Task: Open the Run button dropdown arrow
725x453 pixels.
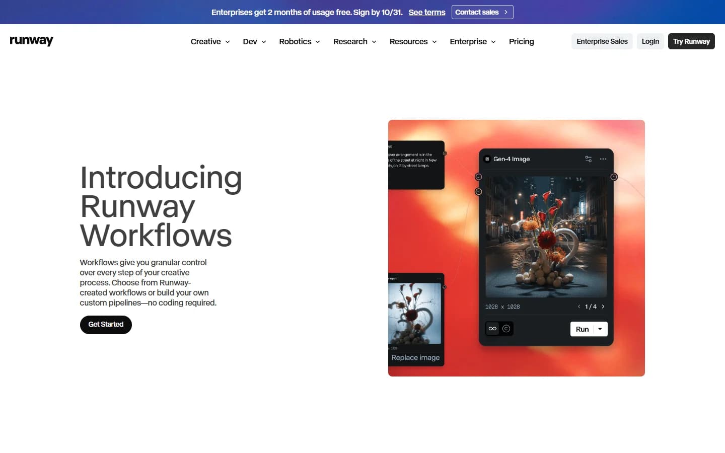Action: [x=600, y=329]
